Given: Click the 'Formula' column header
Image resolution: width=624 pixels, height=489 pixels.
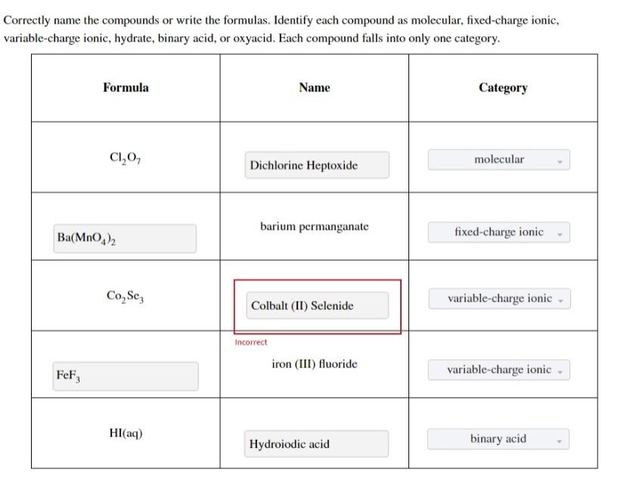Looking at the screenshot, I should pos(124,87).
